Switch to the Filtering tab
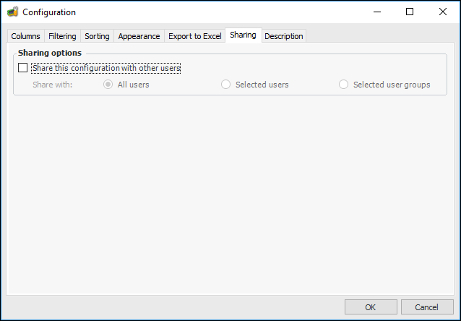The image size is (461, 321). click(62, 36)
